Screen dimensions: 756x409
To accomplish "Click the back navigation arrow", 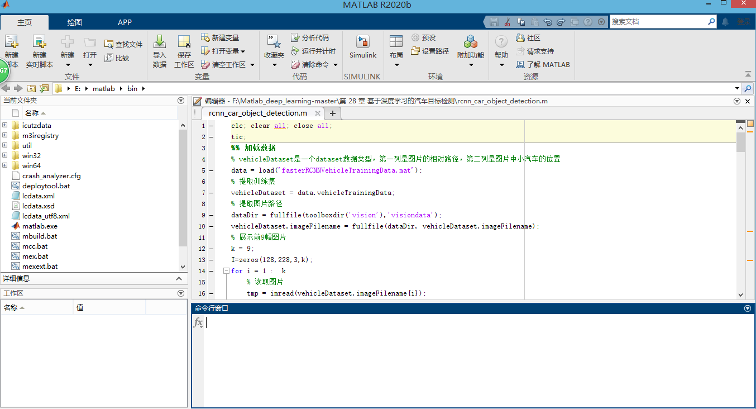I will [6, 88].
